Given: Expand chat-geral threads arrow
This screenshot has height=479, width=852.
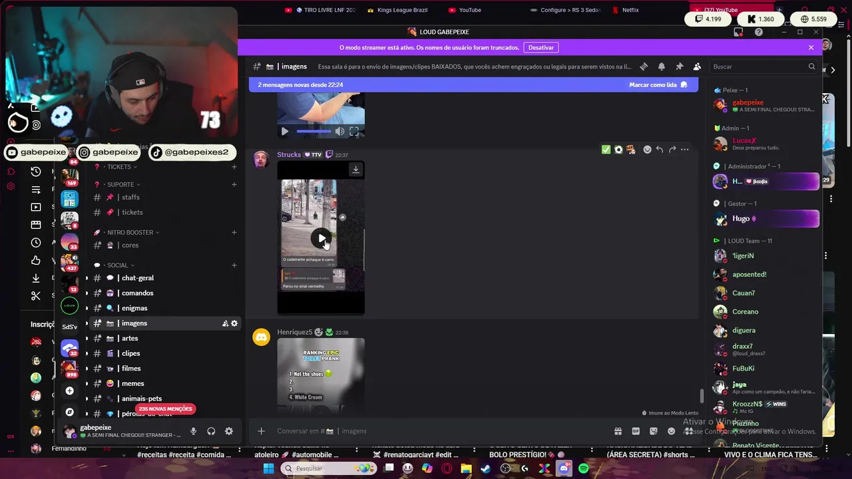Looking at the screenshot, I should pyautogui.click(x=86, y=278).
